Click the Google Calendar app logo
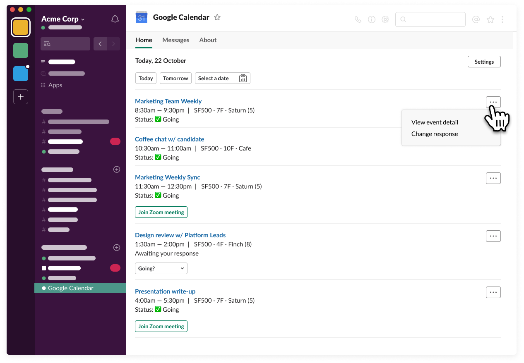Image resolution: width=524 pixels, height=363 pixels. coord(142,17)
